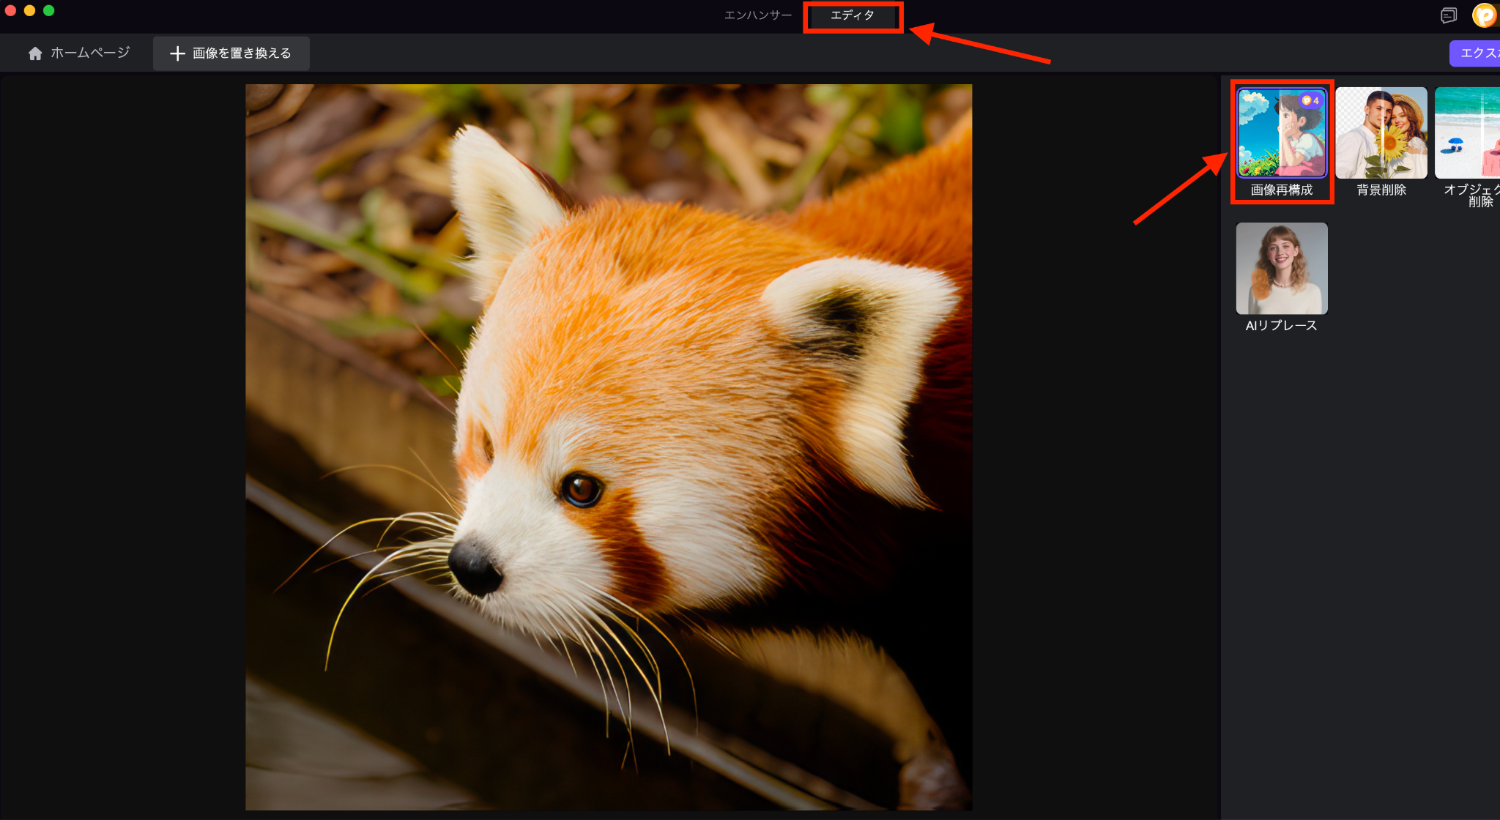Click the green fullscreen window button

pos(48,10)
